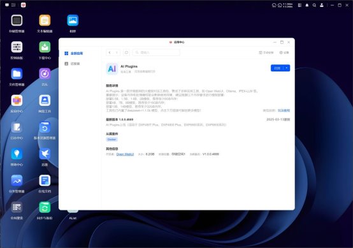This screenshot has width=353, height=248.
Task: Open the Photos (相册) desktop icon
Action: 73,20
